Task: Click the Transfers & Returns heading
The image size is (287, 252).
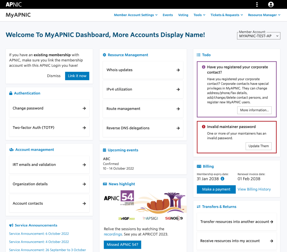Action: [x=219, y=207]
